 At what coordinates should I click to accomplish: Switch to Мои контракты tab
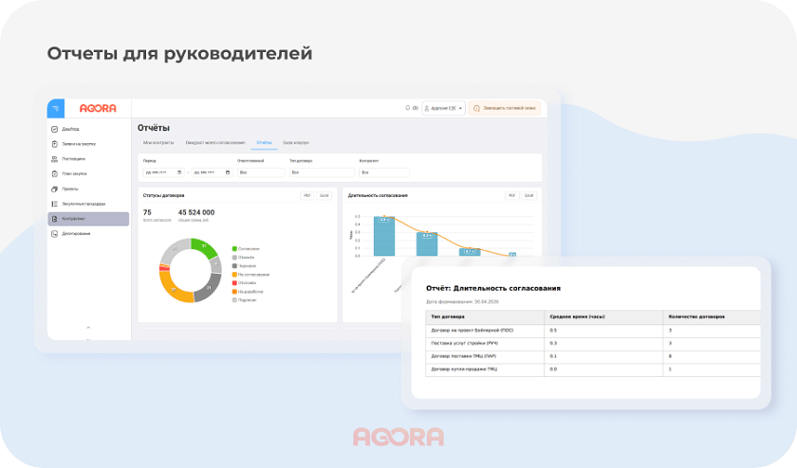click(x=158, y=143)
